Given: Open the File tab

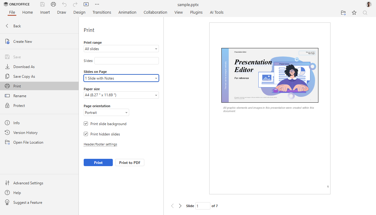Looking at the screenshot, I should click(x=12, y=12).
